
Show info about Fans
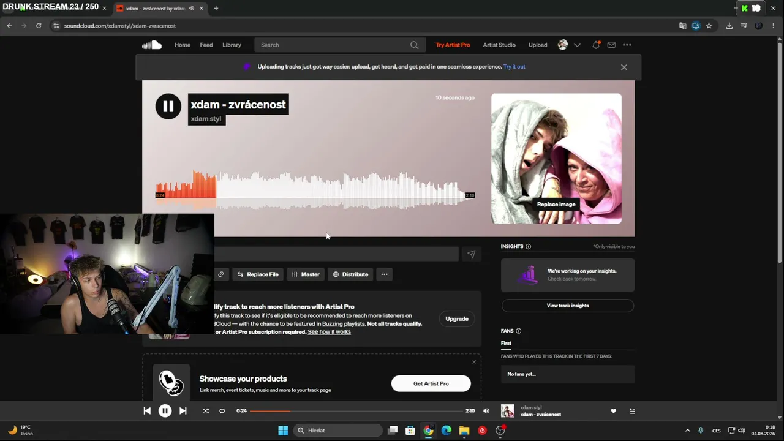coord(518,331)
